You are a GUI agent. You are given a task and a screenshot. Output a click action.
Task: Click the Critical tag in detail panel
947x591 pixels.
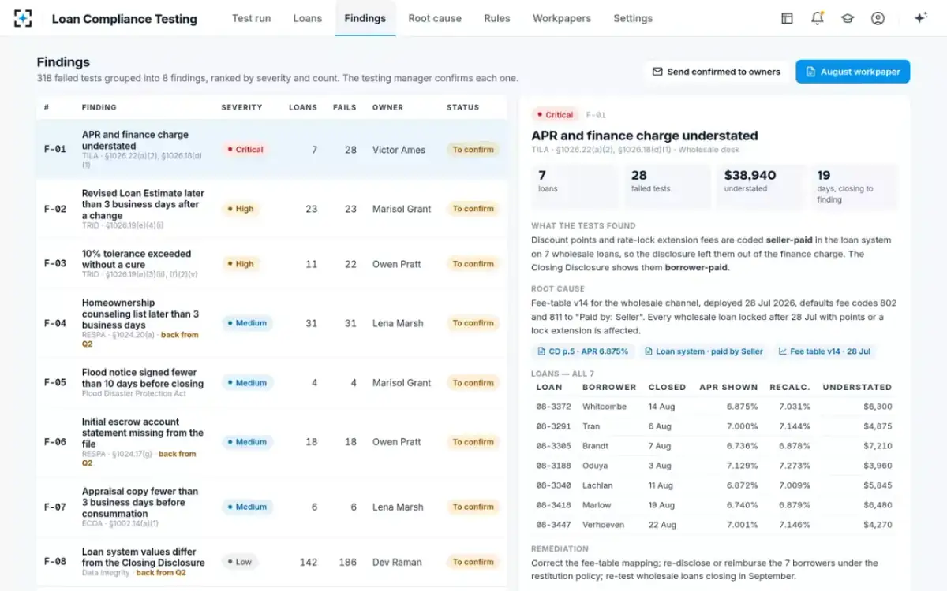(556, 115)
